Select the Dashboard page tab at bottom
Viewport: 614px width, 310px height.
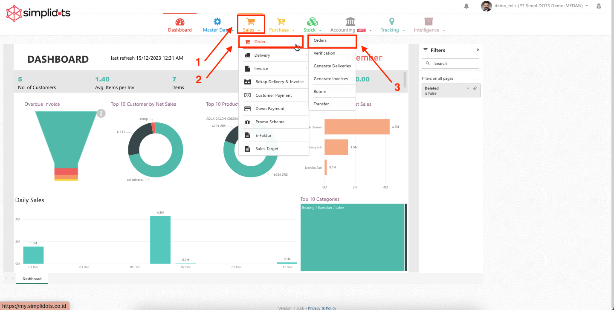pyautogui.click(x=32, y=279)
